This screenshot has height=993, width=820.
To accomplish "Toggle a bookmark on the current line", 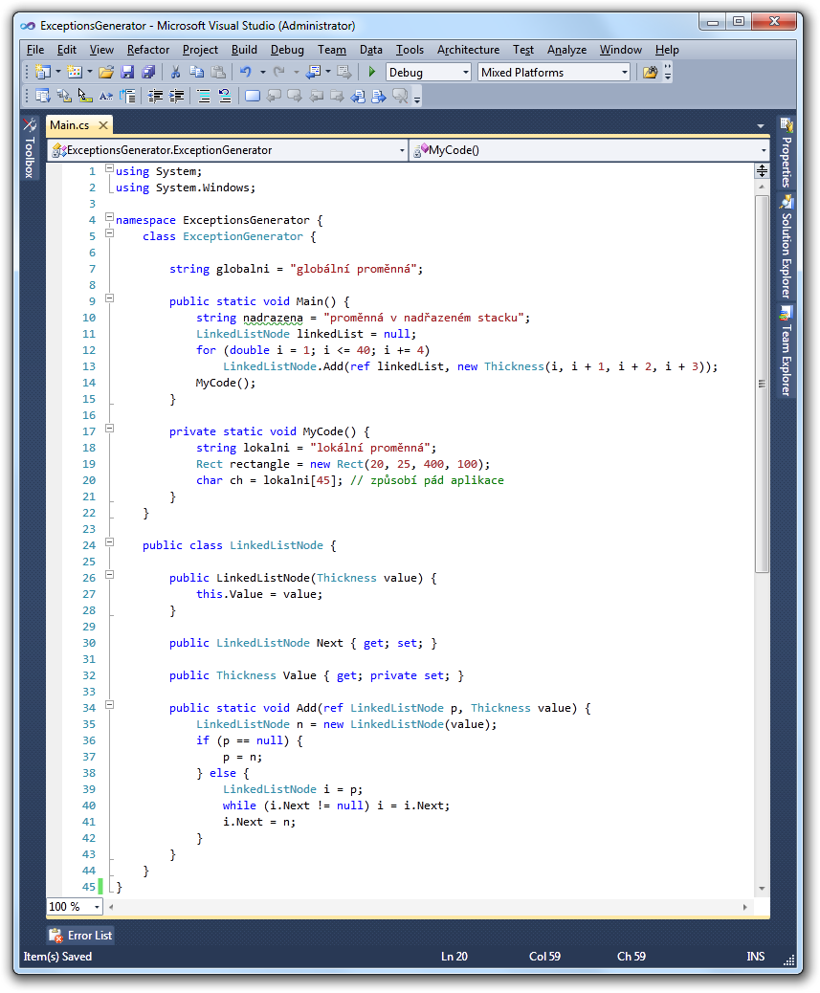I will click(252, 97).
